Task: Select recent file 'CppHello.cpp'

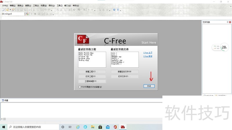Action: tap(117, 60)
